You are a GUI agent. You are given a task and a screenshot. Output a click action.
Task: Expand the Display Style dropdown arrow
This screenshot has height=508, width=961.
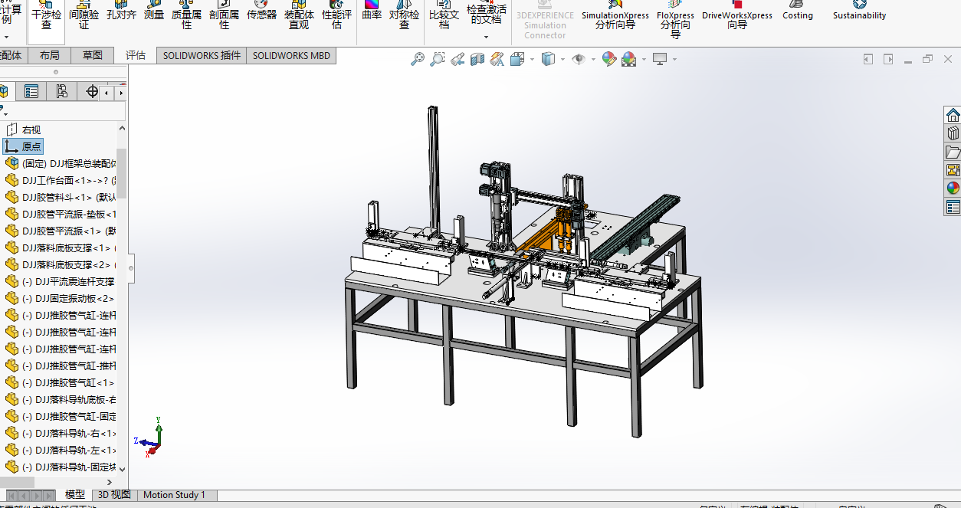[x=563, y=59]
